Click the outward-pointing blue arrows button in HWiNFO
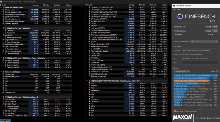This screenshot has width=220, height=122. coord(2,121)
